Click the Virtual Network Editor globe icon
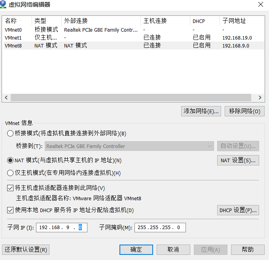This screenshot has height=260, width=269. [x=3, y=4]
